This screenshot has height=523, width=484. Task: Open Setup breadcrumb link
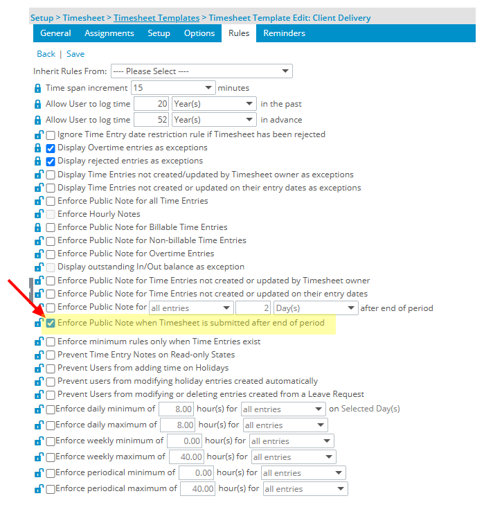pyautogui.click(x=42, y=18)
